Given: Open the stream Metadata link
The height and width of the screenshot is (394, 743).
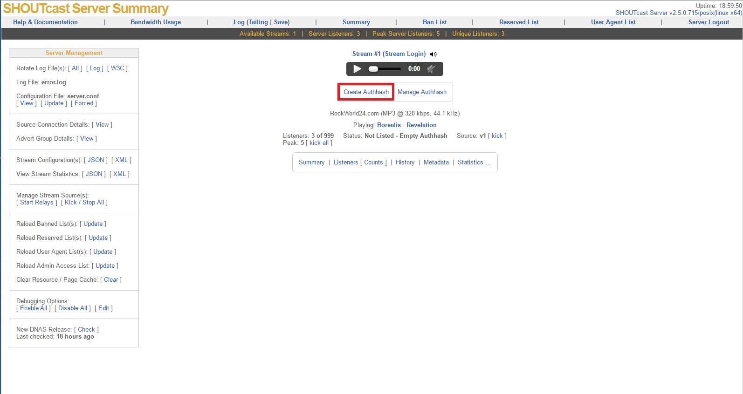Looking at the screenshot, I should pos(436,162).
